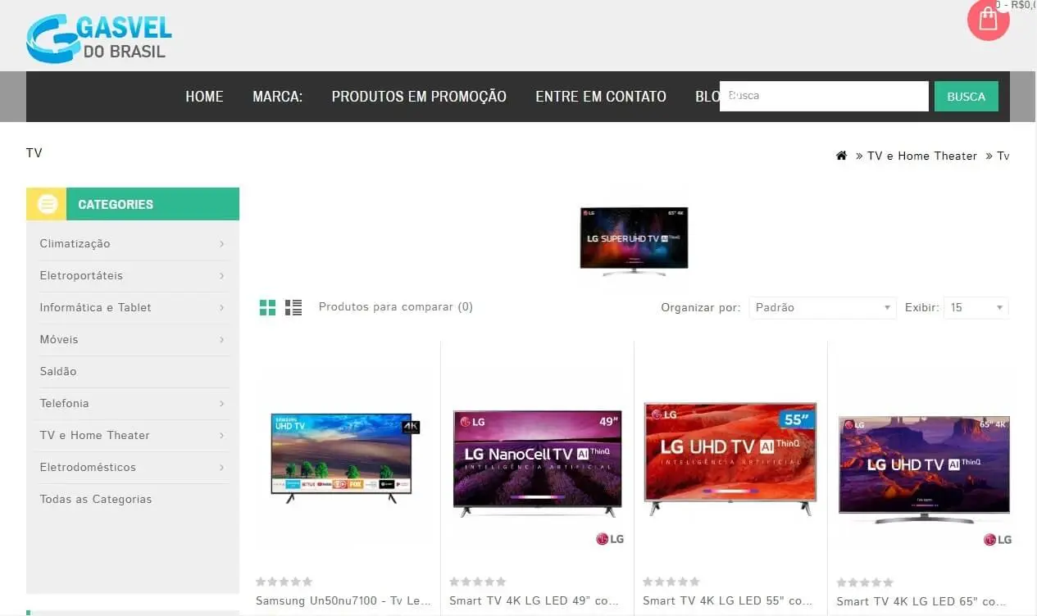The height and width of the screenshot is (616, 1037).
Task: Open the Organizar por Padrão dropdown
Action: pyautogui.click(x=821, y=308)
